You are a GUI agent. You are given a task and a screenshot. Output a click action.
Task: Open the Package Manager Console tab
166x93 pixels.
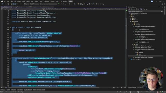point(39,89)
